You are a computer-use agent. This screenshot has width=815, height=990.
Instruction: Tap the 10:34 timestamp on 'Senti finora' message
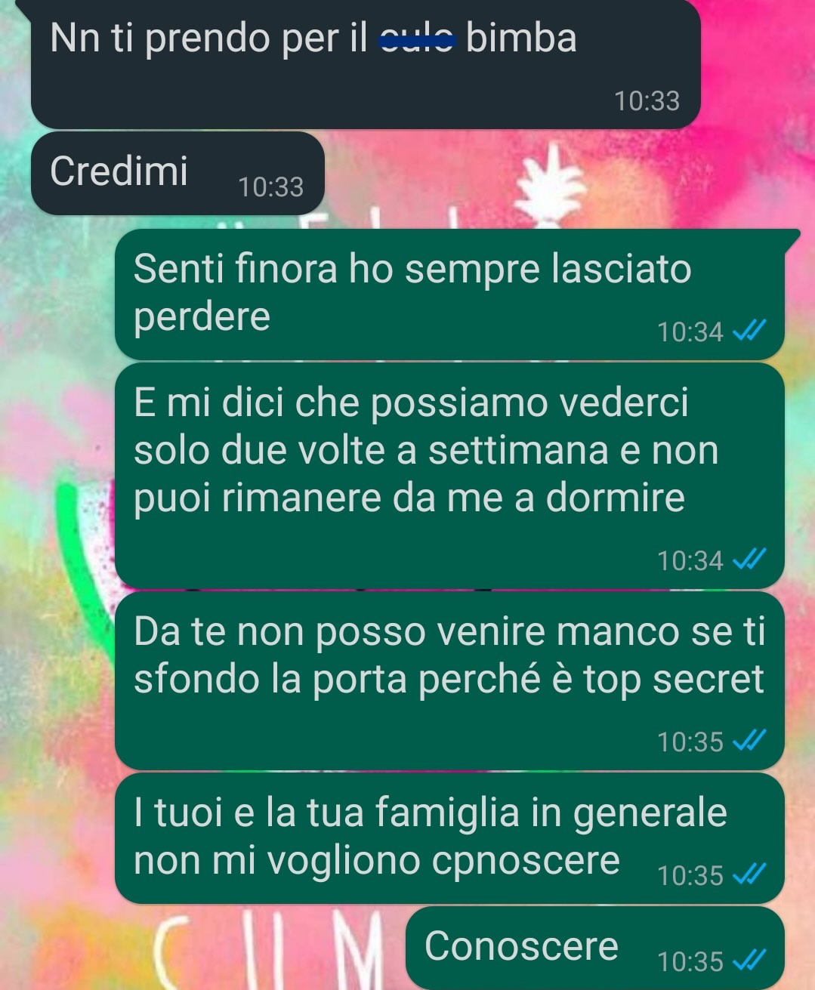pyautogui.click(x=690, y=332)
